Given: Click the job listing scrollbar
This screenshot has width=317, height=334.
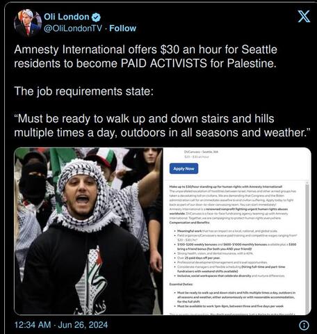Looking at the screenshot, I should pos(307,248).
